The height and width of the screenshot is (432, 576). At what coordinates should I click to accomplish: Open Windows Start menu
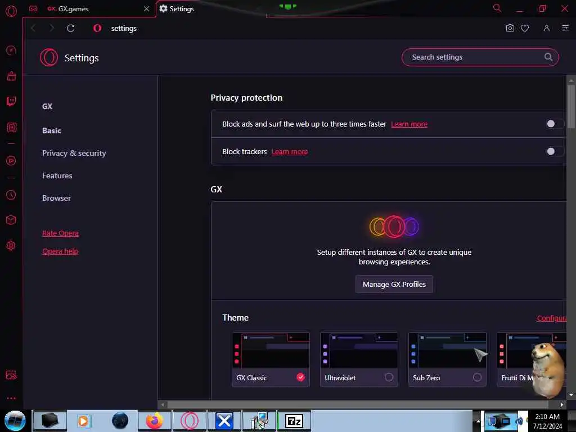point(15,421)
